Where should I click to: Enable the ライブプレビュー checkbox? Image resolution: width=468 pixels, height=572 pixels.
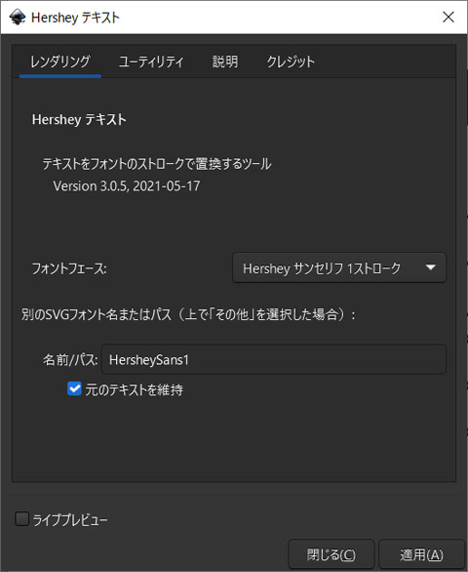tap(21, 518)
